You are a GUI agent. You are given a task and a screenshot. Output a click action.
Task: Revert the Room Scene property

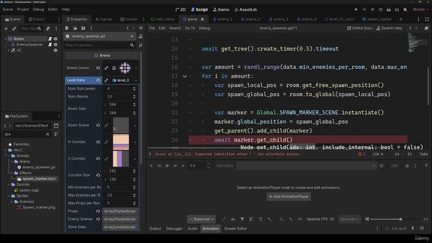coord(98,126)
